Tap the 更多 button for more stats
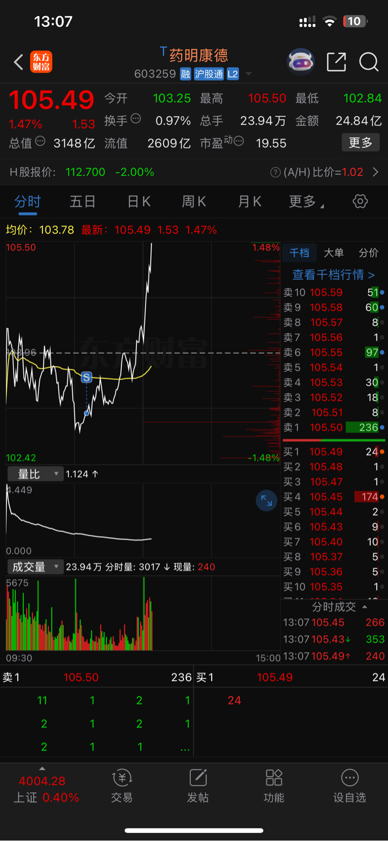Viewport: 388px width, 841px height. coord(361,143)
